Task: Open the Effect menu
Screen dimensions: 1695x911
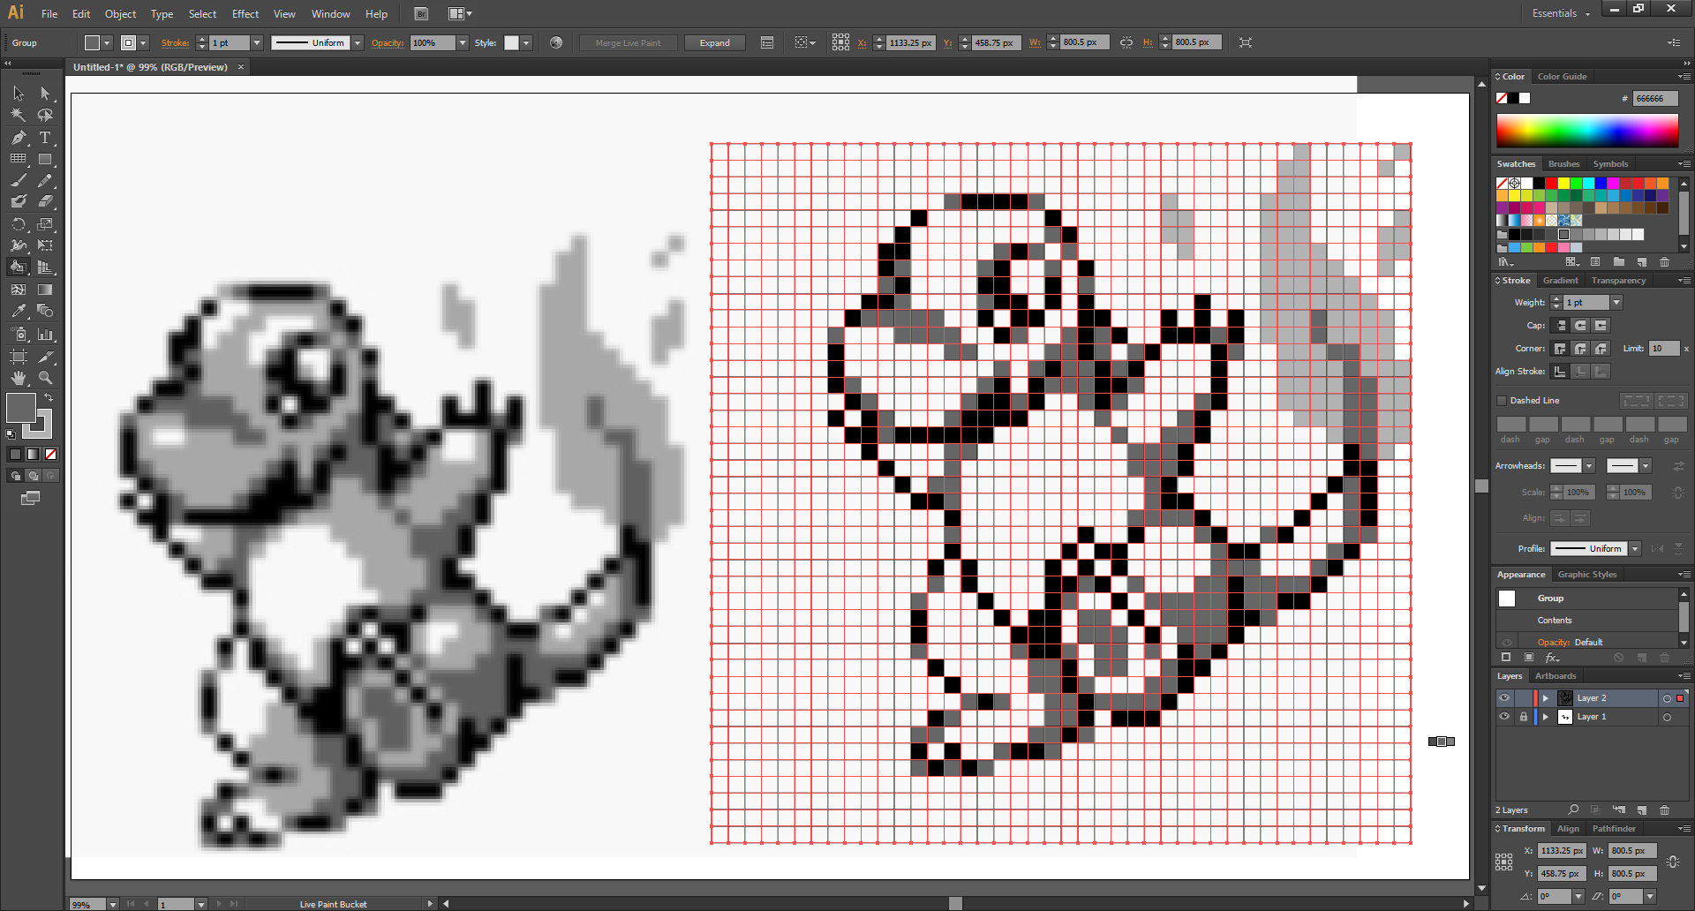Action: point(245,14)
